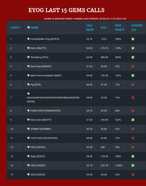Click the green checkmark in Matt Furie Foundation row

click(133, 76)
